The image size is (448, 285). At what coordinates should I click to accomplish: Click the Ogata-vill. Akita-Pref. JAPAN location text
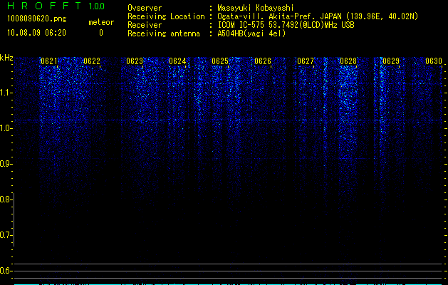(x=318, y=16)
